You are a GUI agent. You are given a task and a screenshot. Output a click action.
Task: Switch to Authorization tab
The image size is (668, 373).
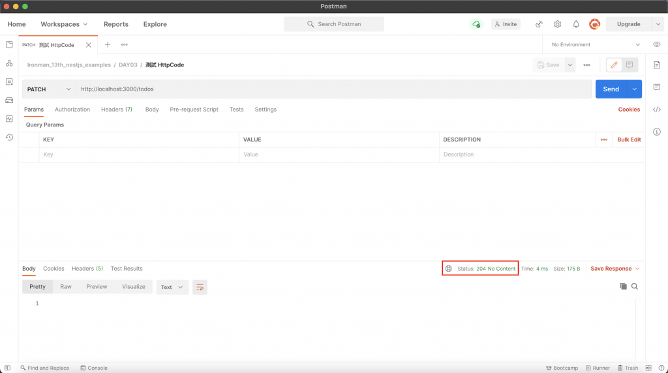pyautogui.click(x=72, y=110)
